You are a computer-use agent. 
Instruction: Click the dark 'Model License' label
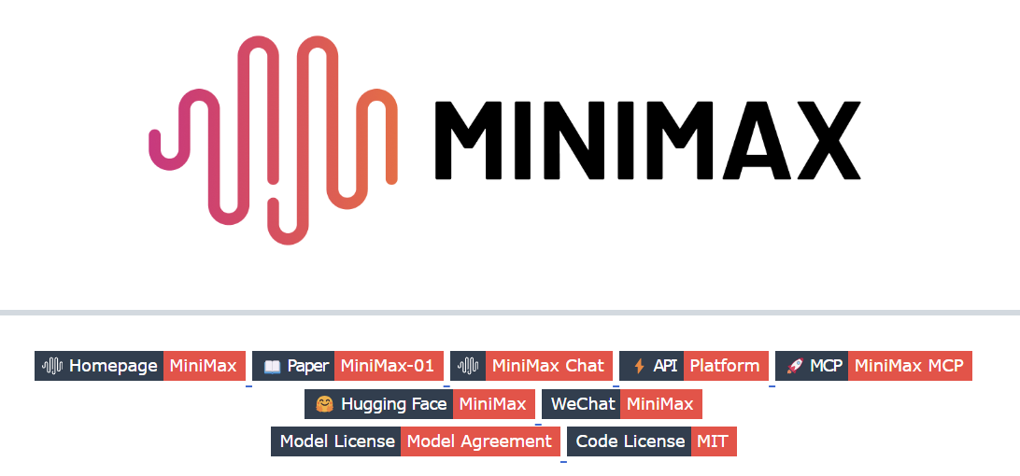[x=335, y=442]
